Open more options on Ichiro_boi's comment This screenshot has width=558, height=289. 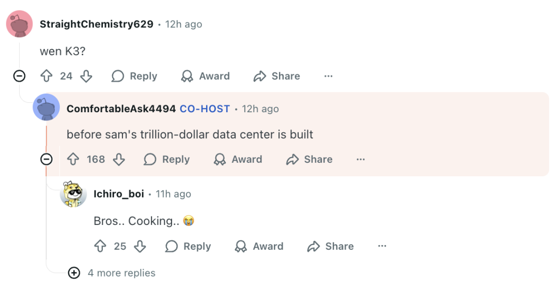[382, 247]
